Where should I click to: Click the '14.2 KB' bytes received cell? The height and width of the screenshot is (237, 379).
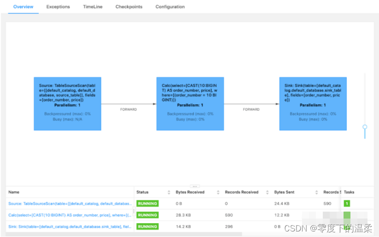183,226
